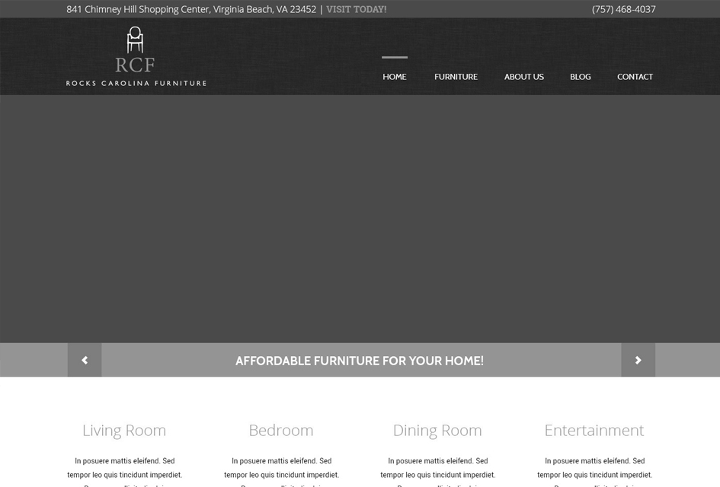Screen dimensions: 720x487
Task: Click the VISIT TODAY! link
Action: click(356, 9)
